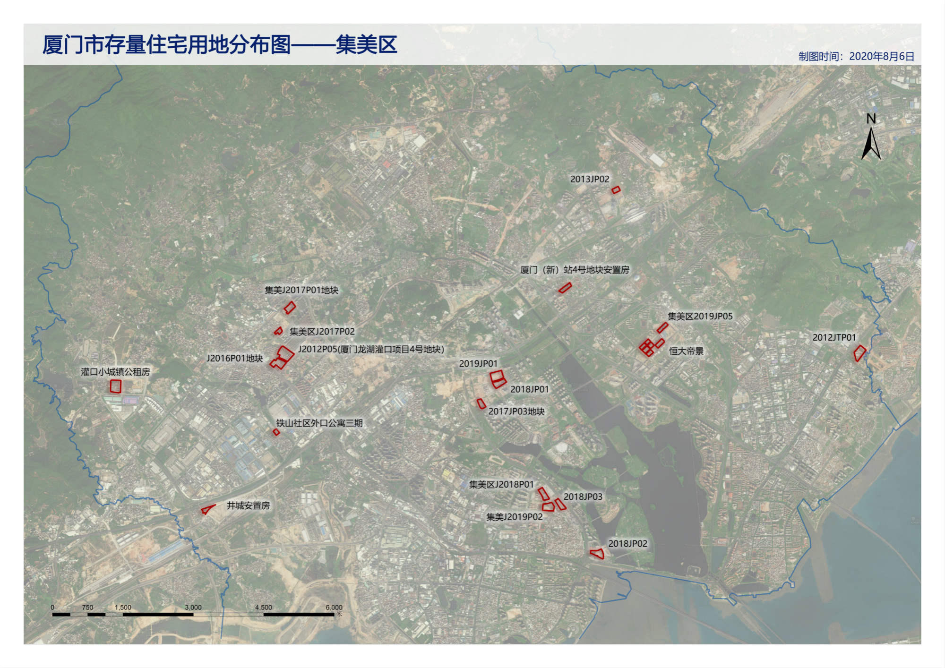Click the north arrow compass icon
This screenshot has height=668, width=945.
(x=871, y=136)
